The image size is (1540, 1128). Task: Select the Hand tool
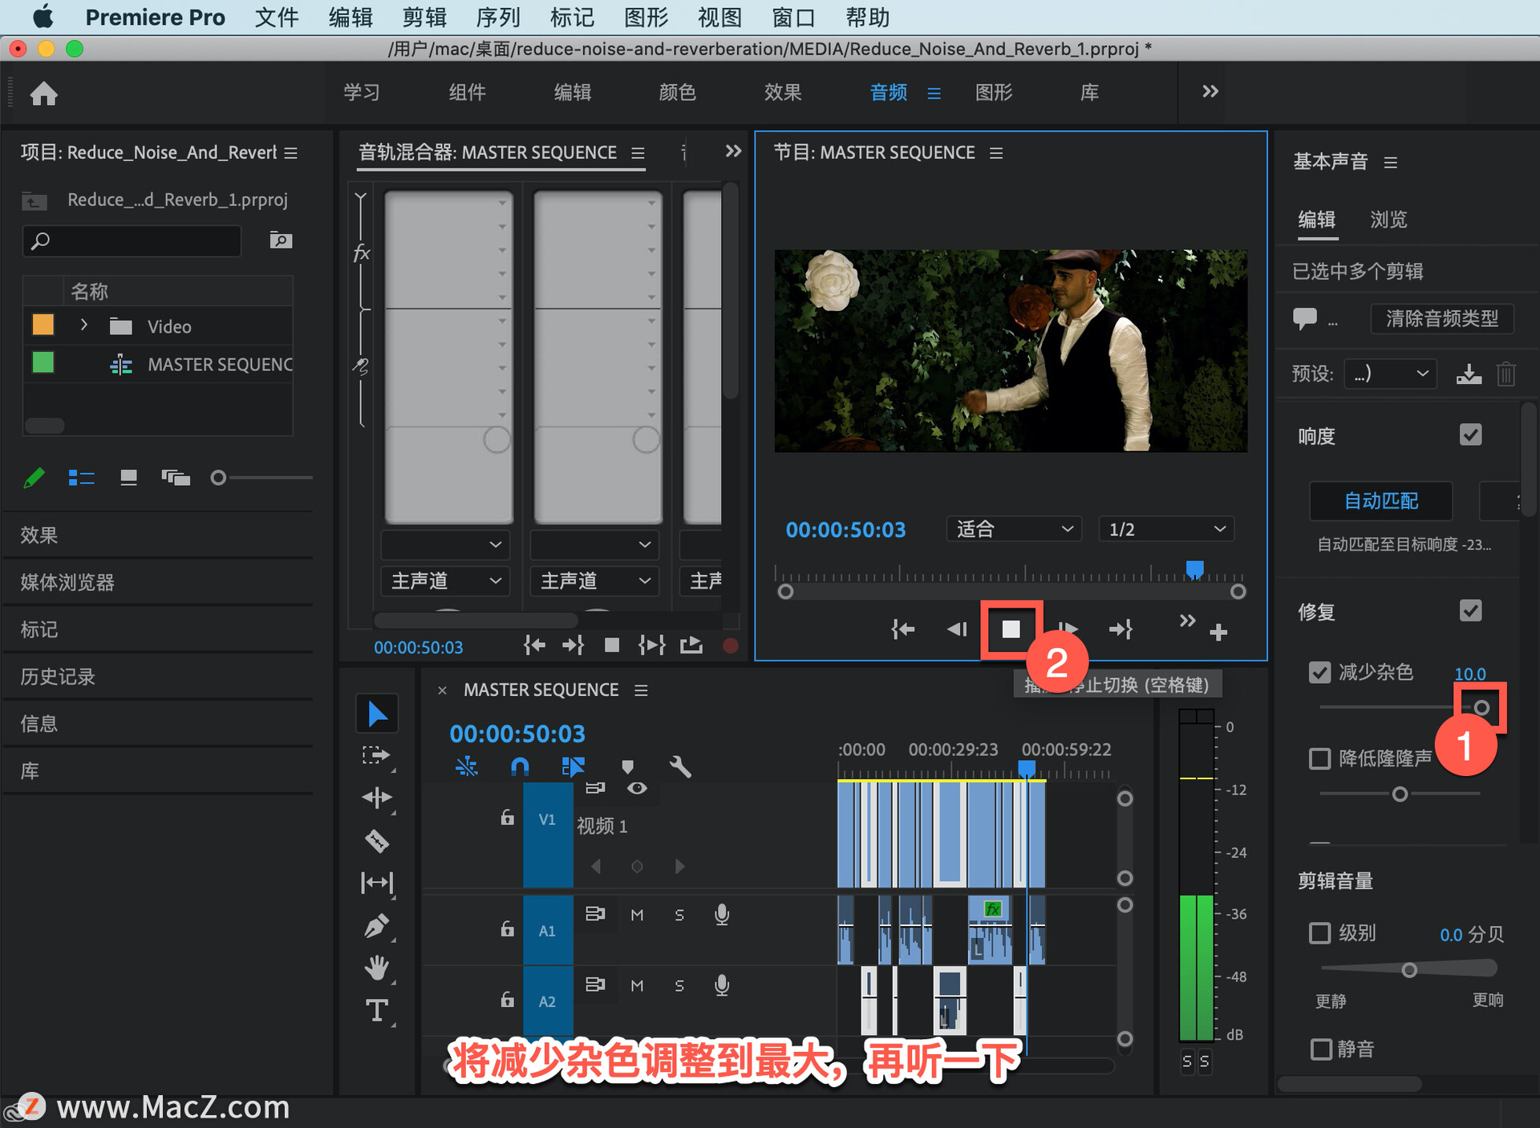376,968
